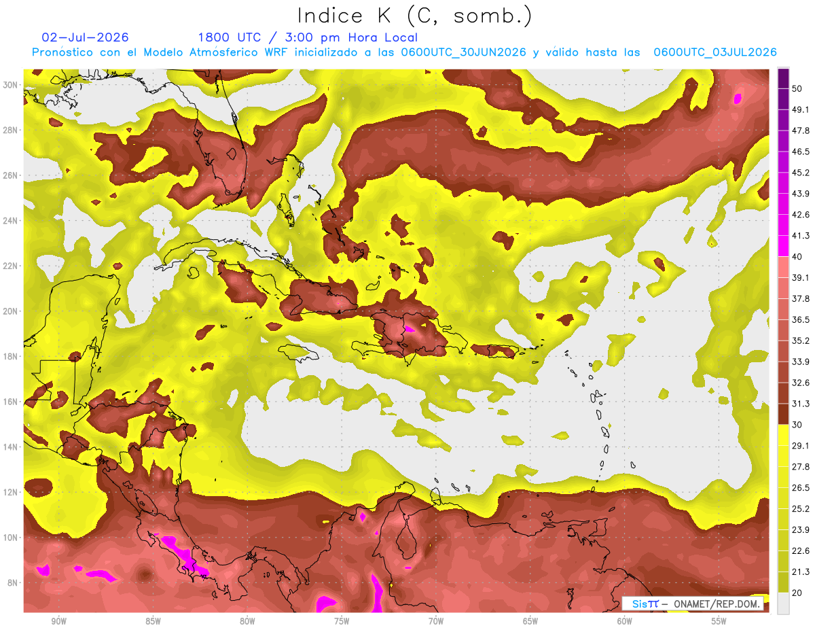Click the colour scale value '37.8'
The width and height of the screenshot is (815, 630).
[x=801, y=298]
